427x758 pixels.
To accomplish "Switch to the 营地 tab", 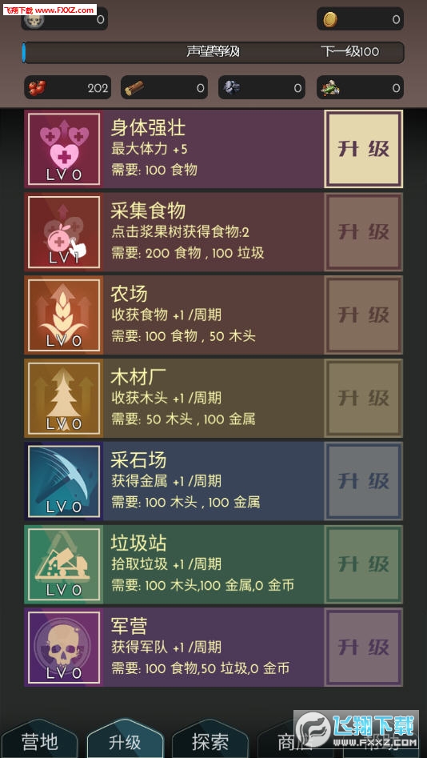I will click(40, 740).
